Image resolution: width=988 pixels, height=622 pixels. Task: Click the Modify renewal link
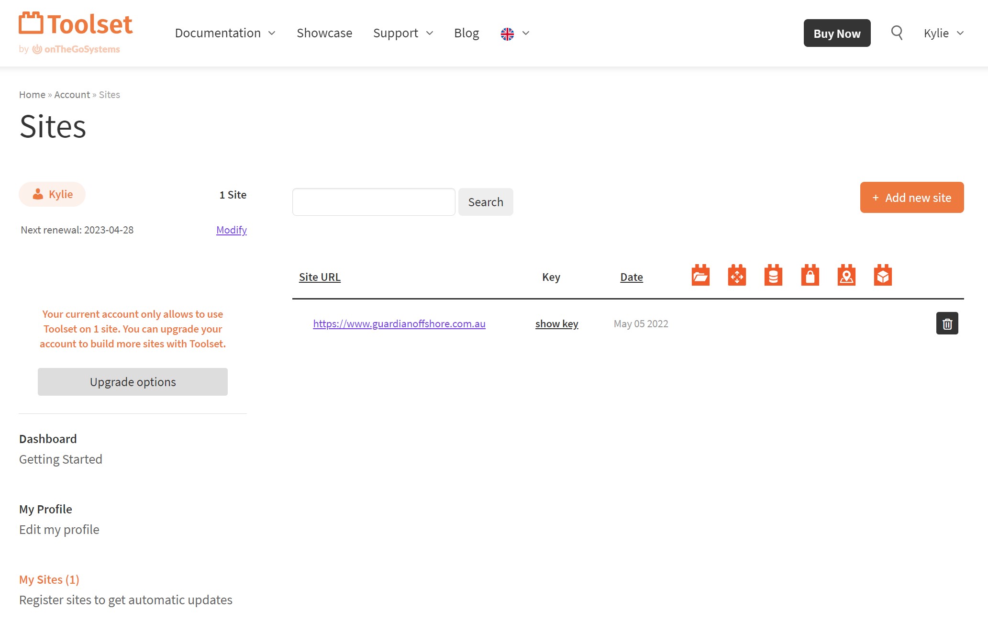tap(232, 230)
